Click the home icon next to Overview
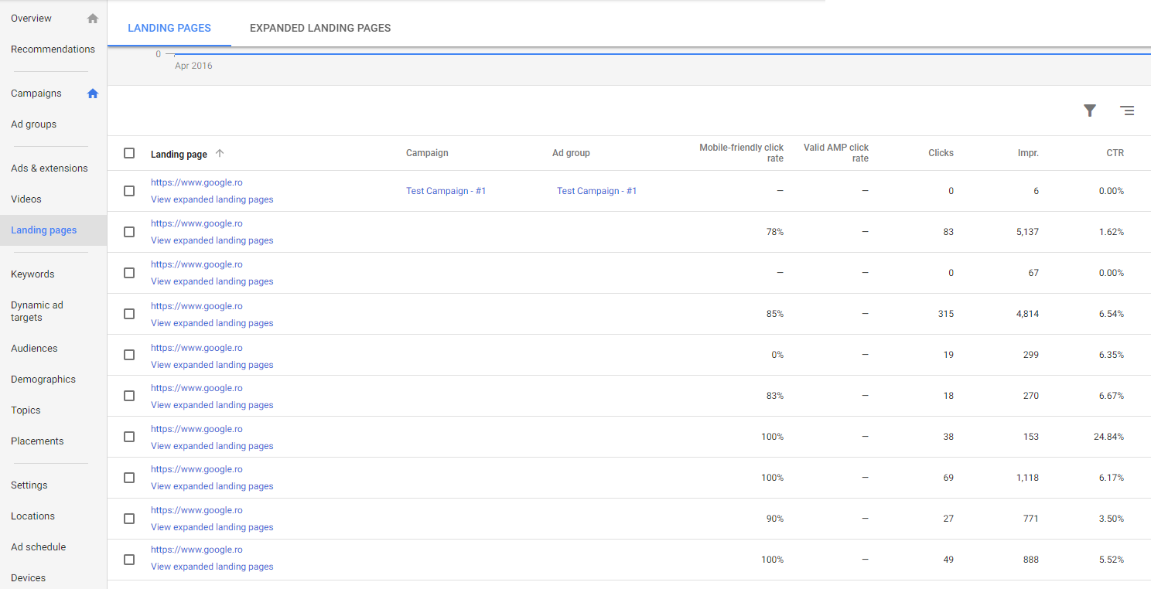 pyautogui.click(x=93, y=19)
